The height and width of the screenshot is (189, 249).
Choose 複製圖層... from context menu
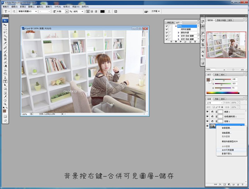[231, 133]
